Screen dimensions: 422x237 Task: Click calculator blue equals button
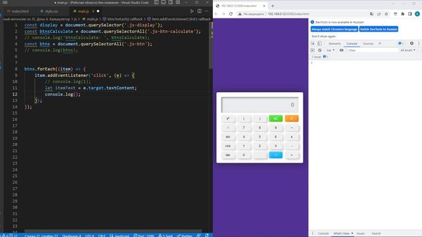coord(276,155)
